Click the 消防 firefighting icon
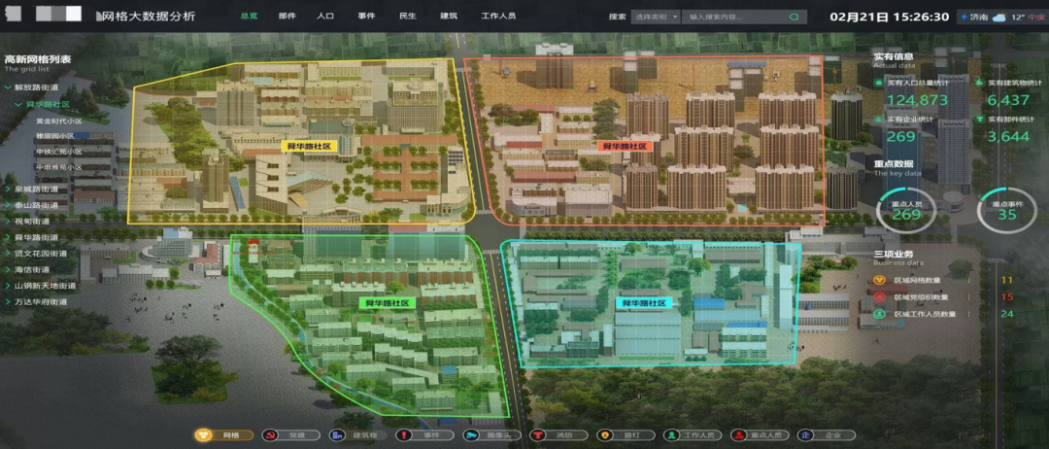Image resolution: width=1049 pixels, height=449 pixels. click(538, 435)
